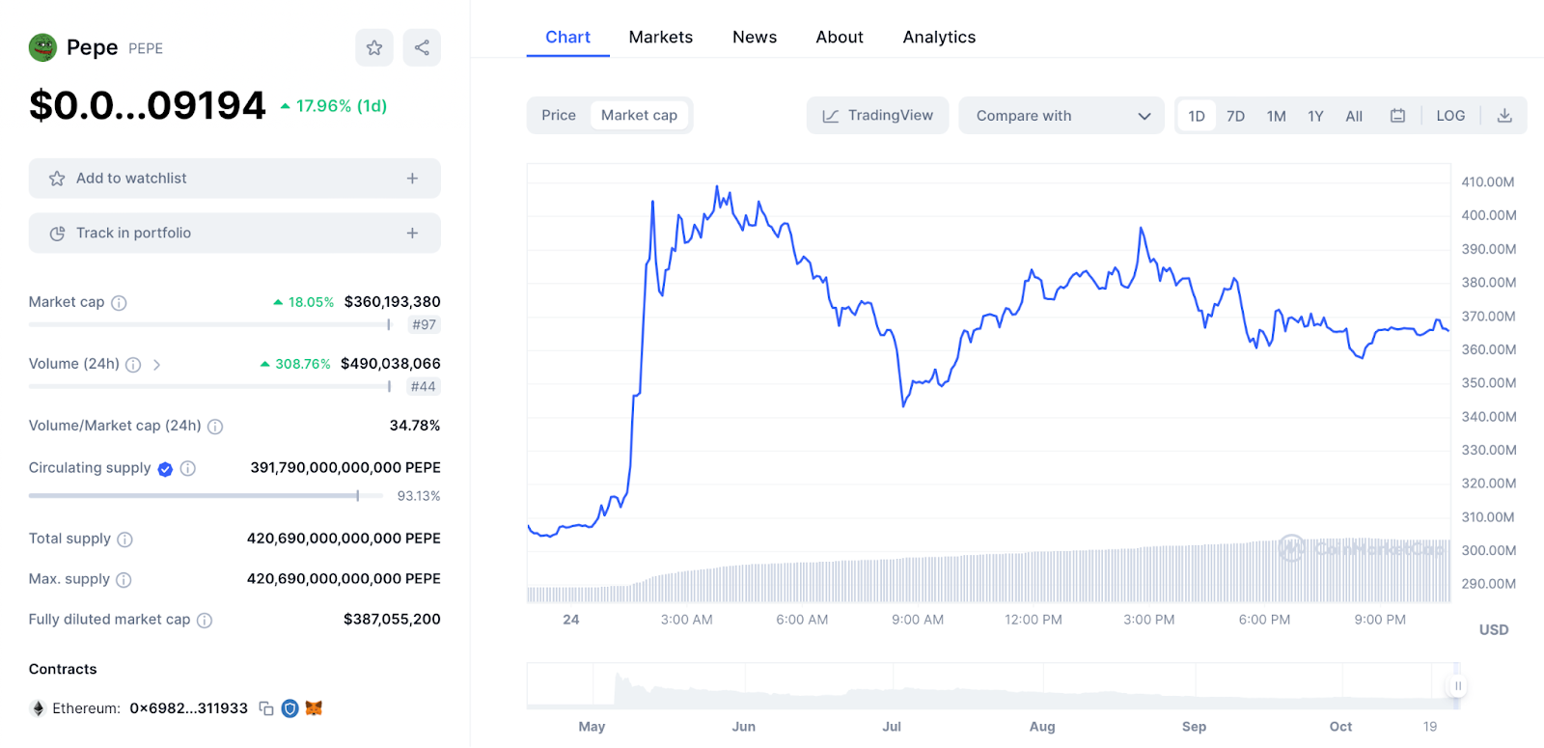Open the share button
1544x748 pixels.
pyautogui.click(x=422, y=47)
